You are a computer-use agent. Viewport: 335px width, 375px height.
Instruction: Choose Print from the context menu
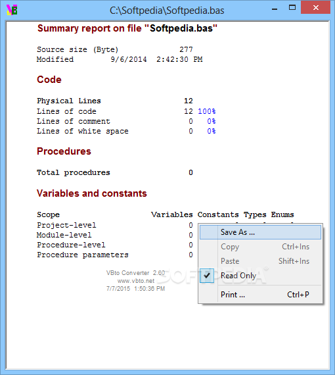(260, 294)
